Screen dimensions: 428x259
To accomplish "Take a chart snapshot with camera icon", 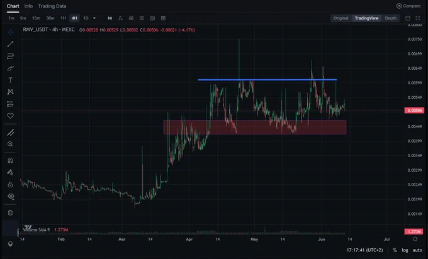I will pos(152,18).
